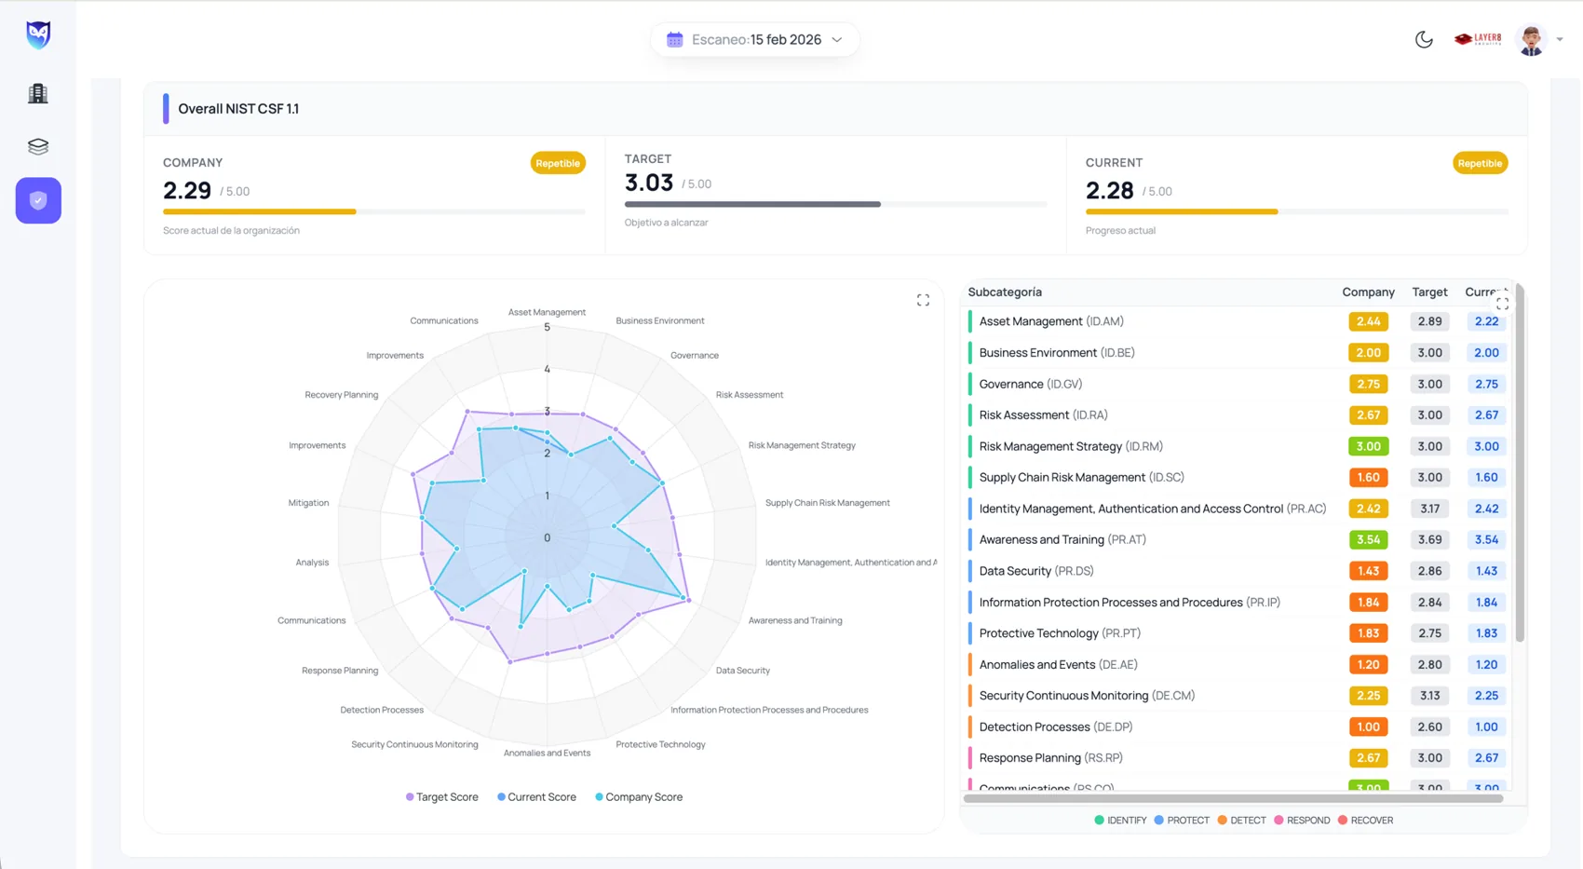
Task: Select the shield check sidebar icon
Action: point(38,200)
